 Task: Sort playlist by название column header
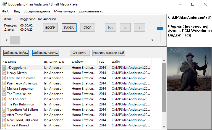(22, 62)
